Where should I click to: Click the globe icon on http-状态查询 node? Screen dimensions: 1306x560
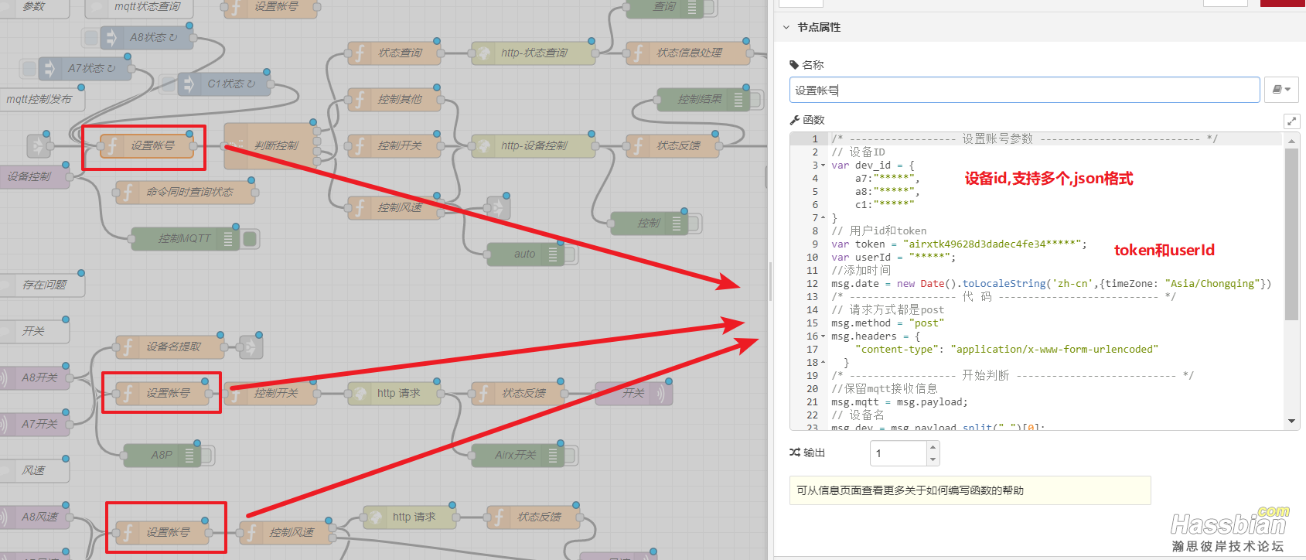tap(483, 53)
